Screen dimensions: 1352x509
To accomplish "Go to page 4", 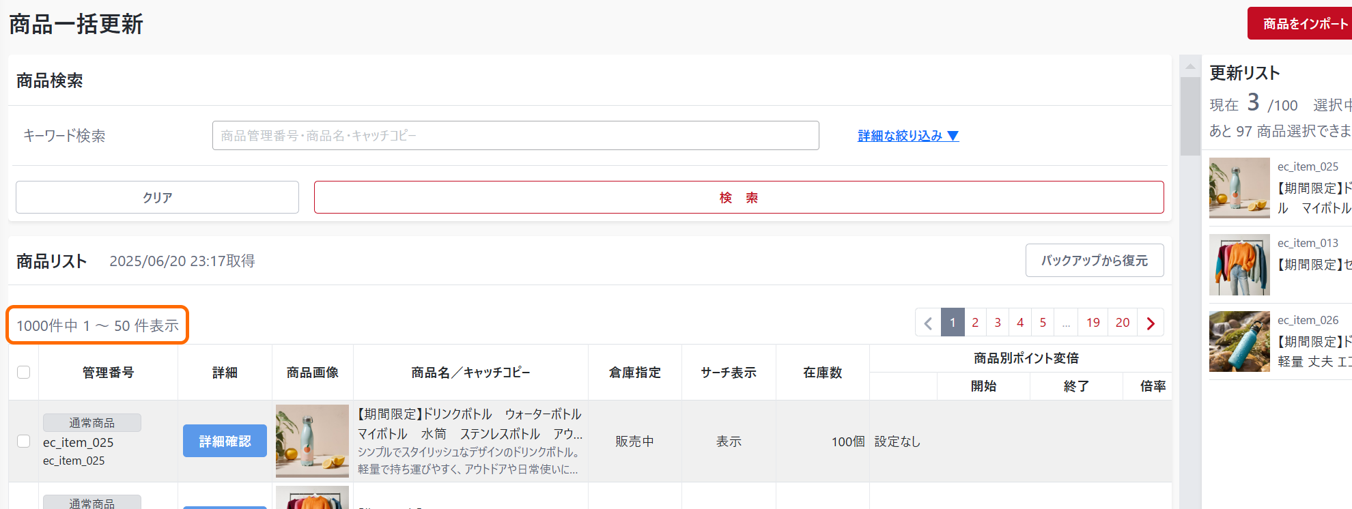I will pos(1020,323).
